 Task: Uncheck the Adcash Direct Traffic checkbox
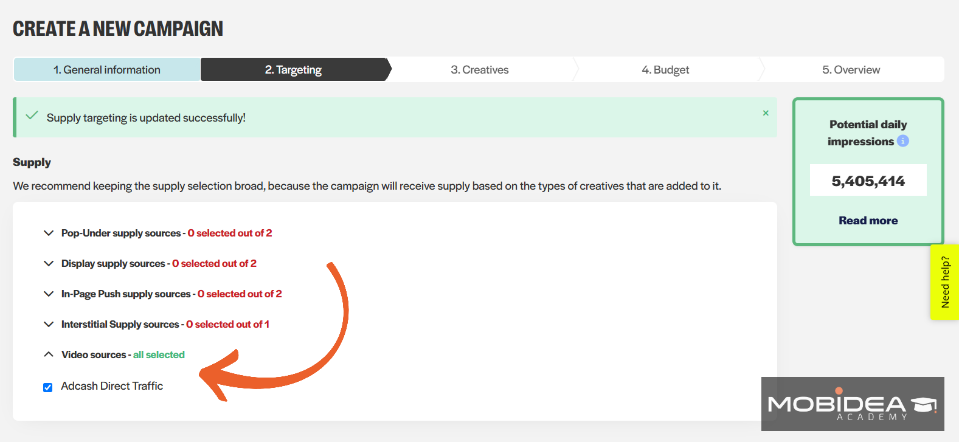click(x=47, y=387)
